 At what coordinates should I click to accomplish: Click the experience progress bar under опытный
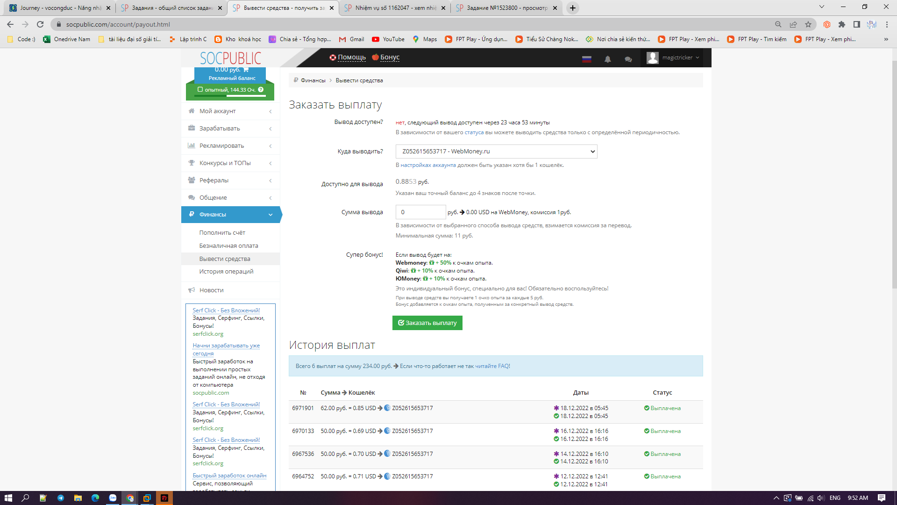tap(230, 96)
